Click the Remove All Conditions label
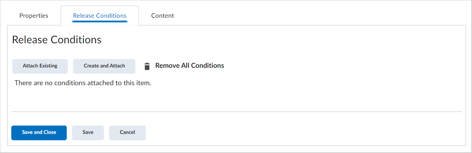This screenshot has width=472, height=153. click(x=190, y=65)
